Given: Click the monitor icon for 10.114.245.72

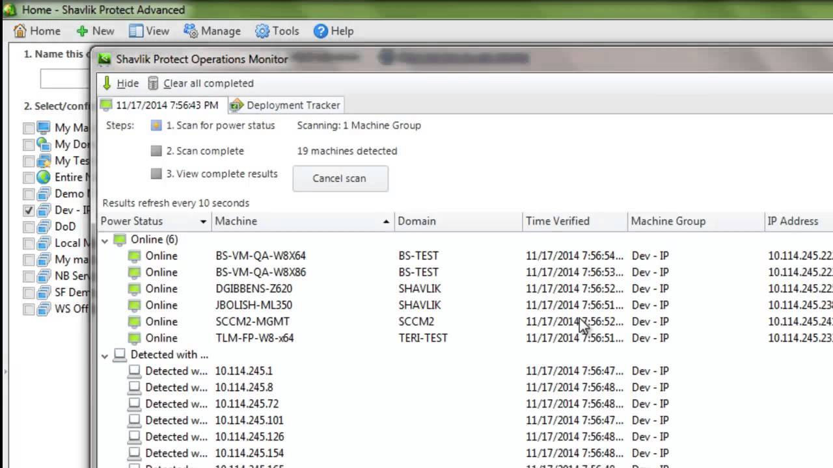Looking at the screenshot, I should [x=134, y=404].
